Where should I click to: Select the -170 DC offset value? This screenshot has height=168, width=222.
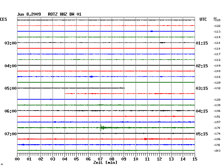coord(217,128)
